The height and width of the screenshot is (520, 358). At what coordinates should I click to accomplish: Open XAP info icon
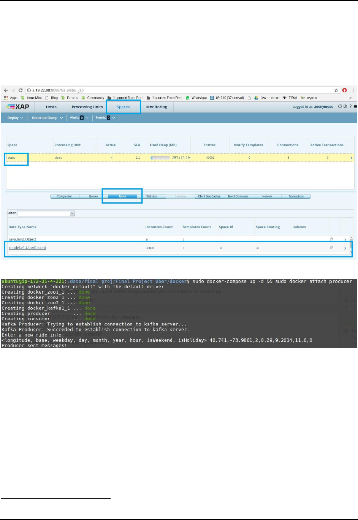345,107
